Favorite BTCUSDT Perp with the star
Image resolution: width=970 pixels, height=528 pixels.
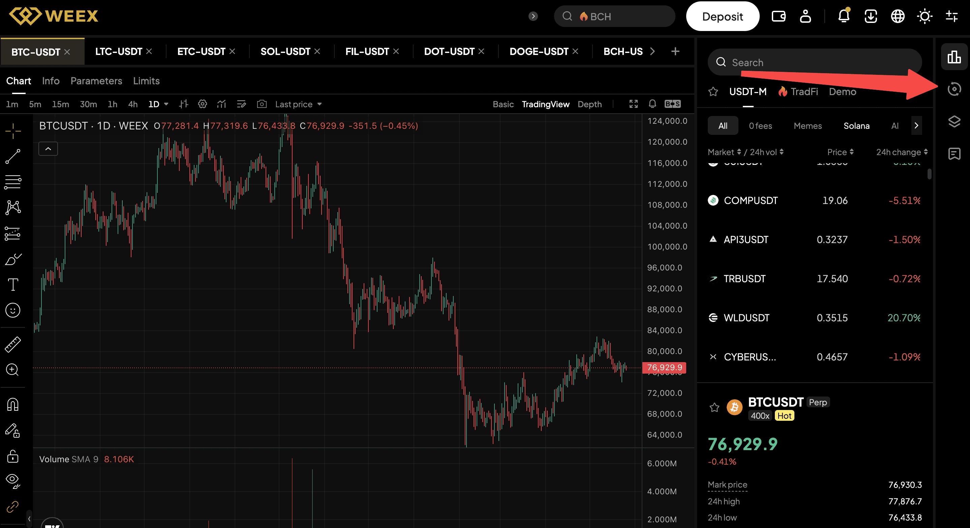click(714, 407)
